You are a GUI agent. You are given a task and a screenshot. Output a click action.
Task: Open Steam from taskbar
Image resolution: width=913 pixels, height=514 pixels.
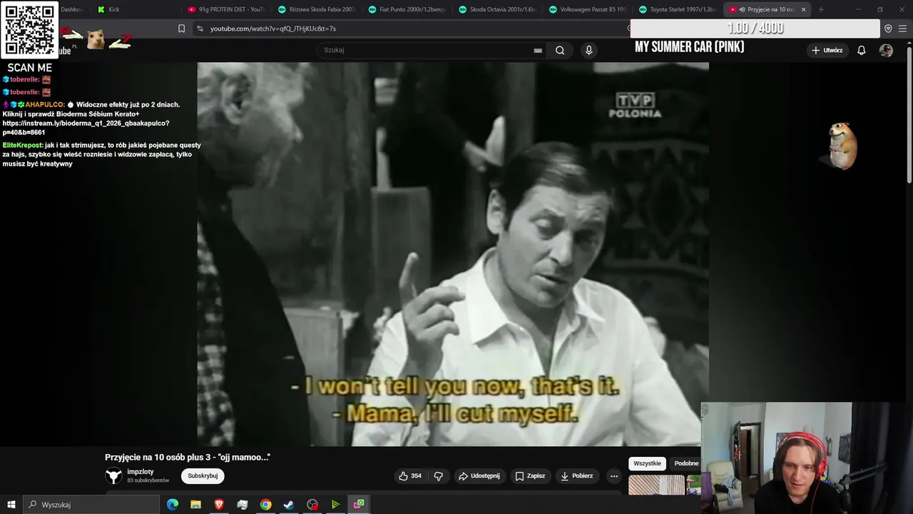tap(289, 505)
